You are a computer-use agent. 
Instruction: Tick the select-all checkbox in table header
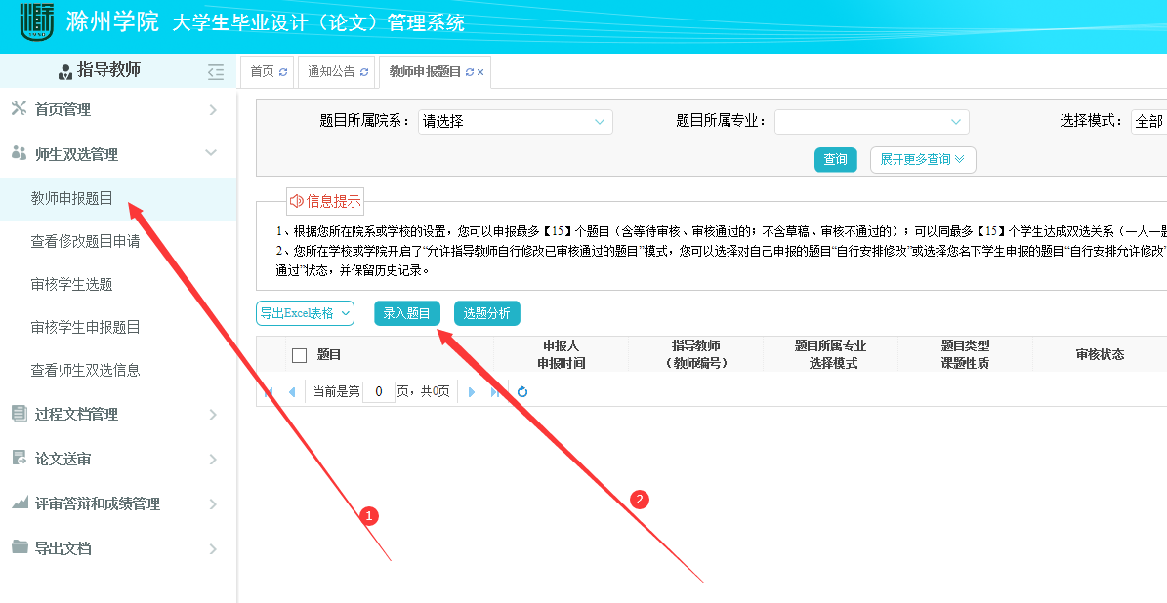(x=300, y=355)
